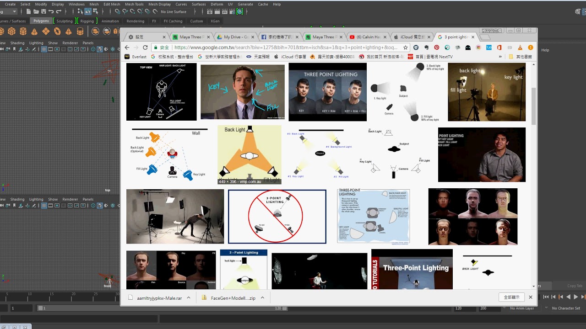Toggle select-by-object-type mode in Maya status line
Screen dimensions: 586x329
click(87, 11)
